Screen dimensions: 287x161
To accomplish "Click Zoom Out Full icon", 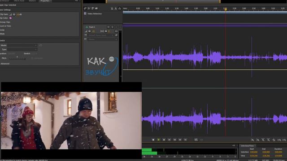I will [274, 140].
